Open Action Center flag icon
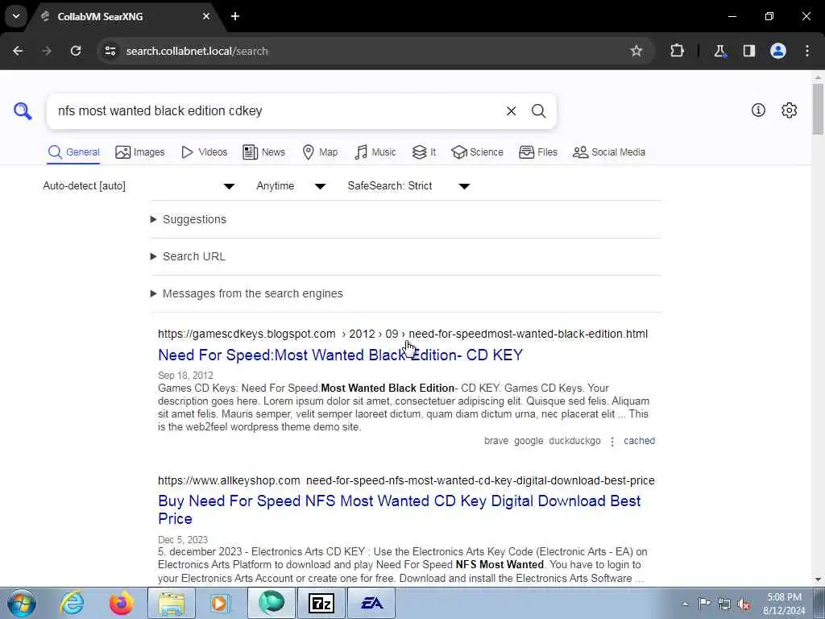The image size is (825, 619). click(x=704, y=603)
